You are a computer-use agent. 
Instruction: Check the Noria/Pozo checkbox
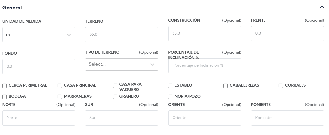click(170, 97)
